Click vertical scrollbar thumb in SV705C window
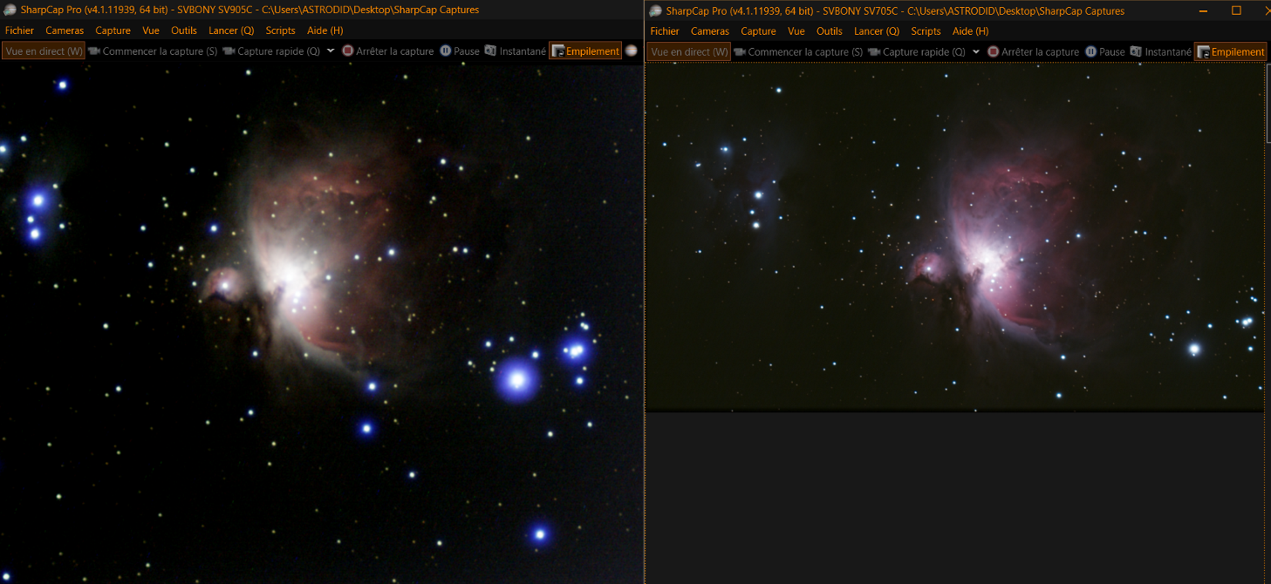1271x584 pixels. point(1268,102)
